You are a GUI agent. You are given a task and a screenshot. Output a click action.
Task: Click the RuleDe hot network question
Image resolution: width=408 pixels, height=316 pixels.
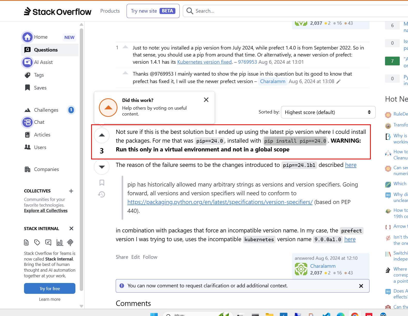pyautogui.click(x=401, y=114)
